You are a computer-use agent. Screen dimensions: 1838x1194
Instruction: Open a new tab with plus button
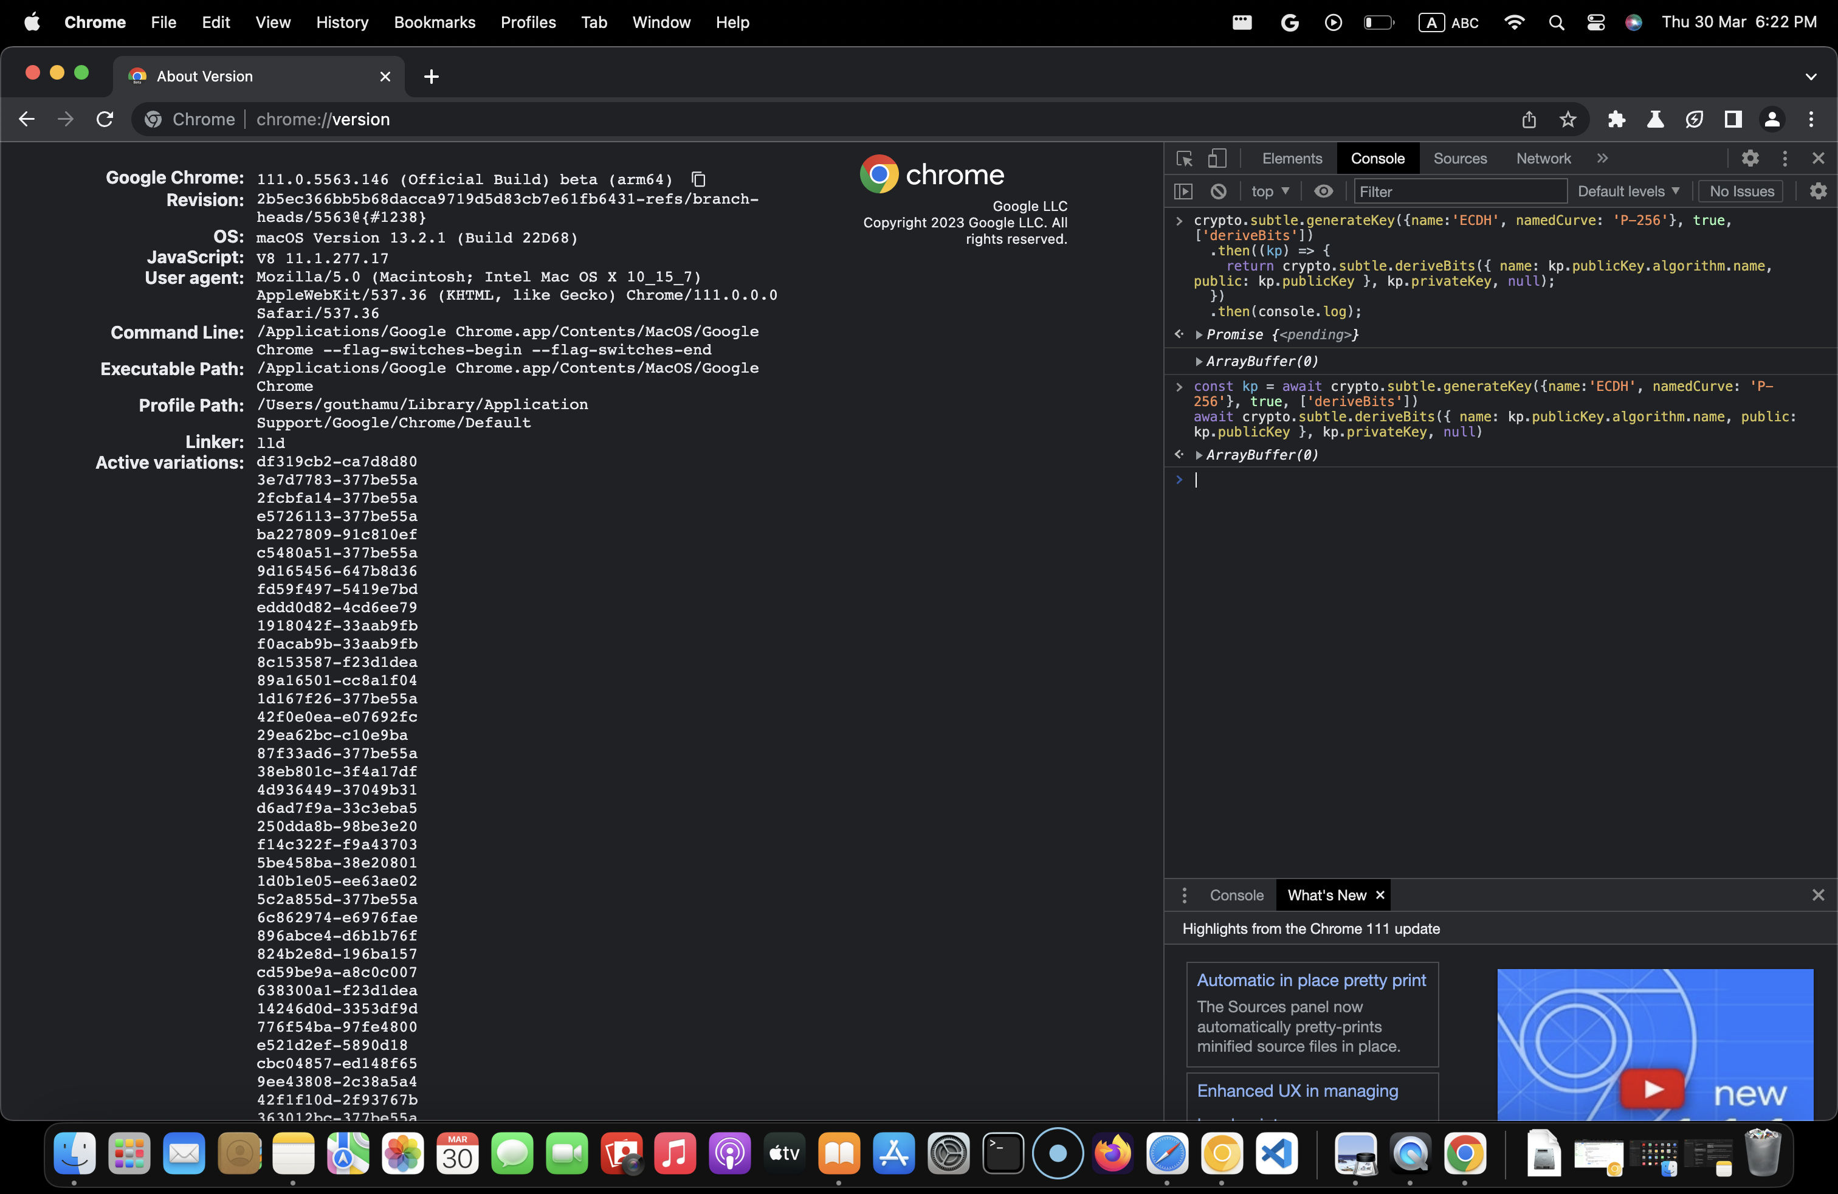[432, 77]
